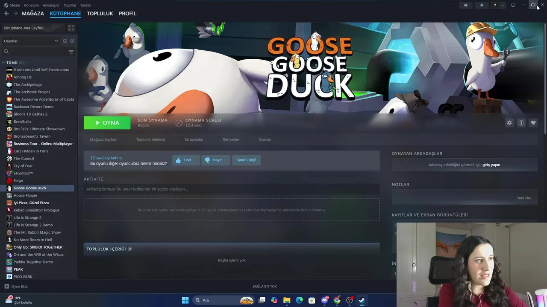Open the Rehberler link
This screenshot has height=307, width=547.
231,139
